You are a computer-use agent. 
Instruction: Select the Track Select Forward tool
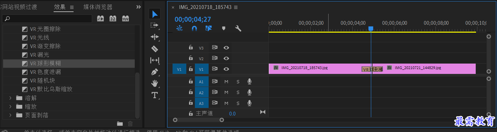click(155, 25)
